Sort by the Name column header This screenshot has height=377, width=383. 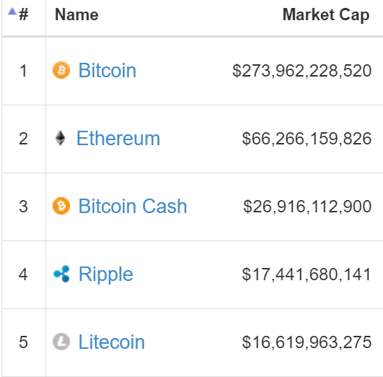coord(76,14)
